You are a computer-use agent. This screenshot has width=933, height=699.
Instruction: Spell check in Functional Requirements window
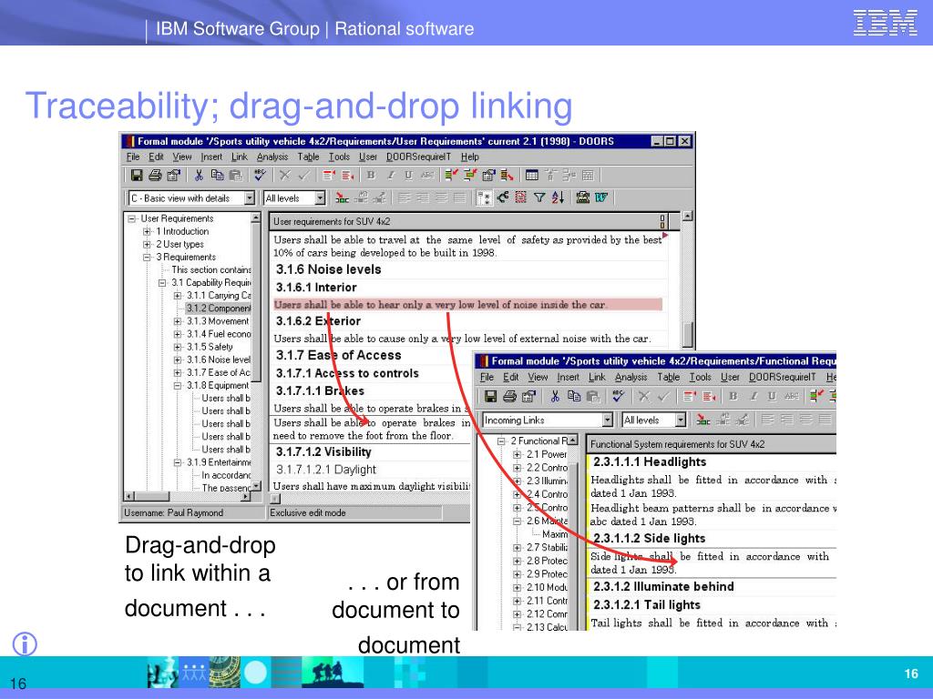618,397
